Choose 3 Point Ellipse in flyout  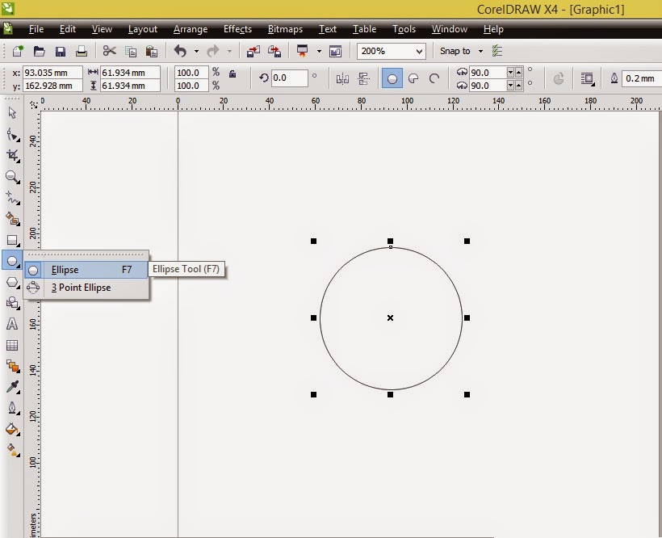click(86, 288)
